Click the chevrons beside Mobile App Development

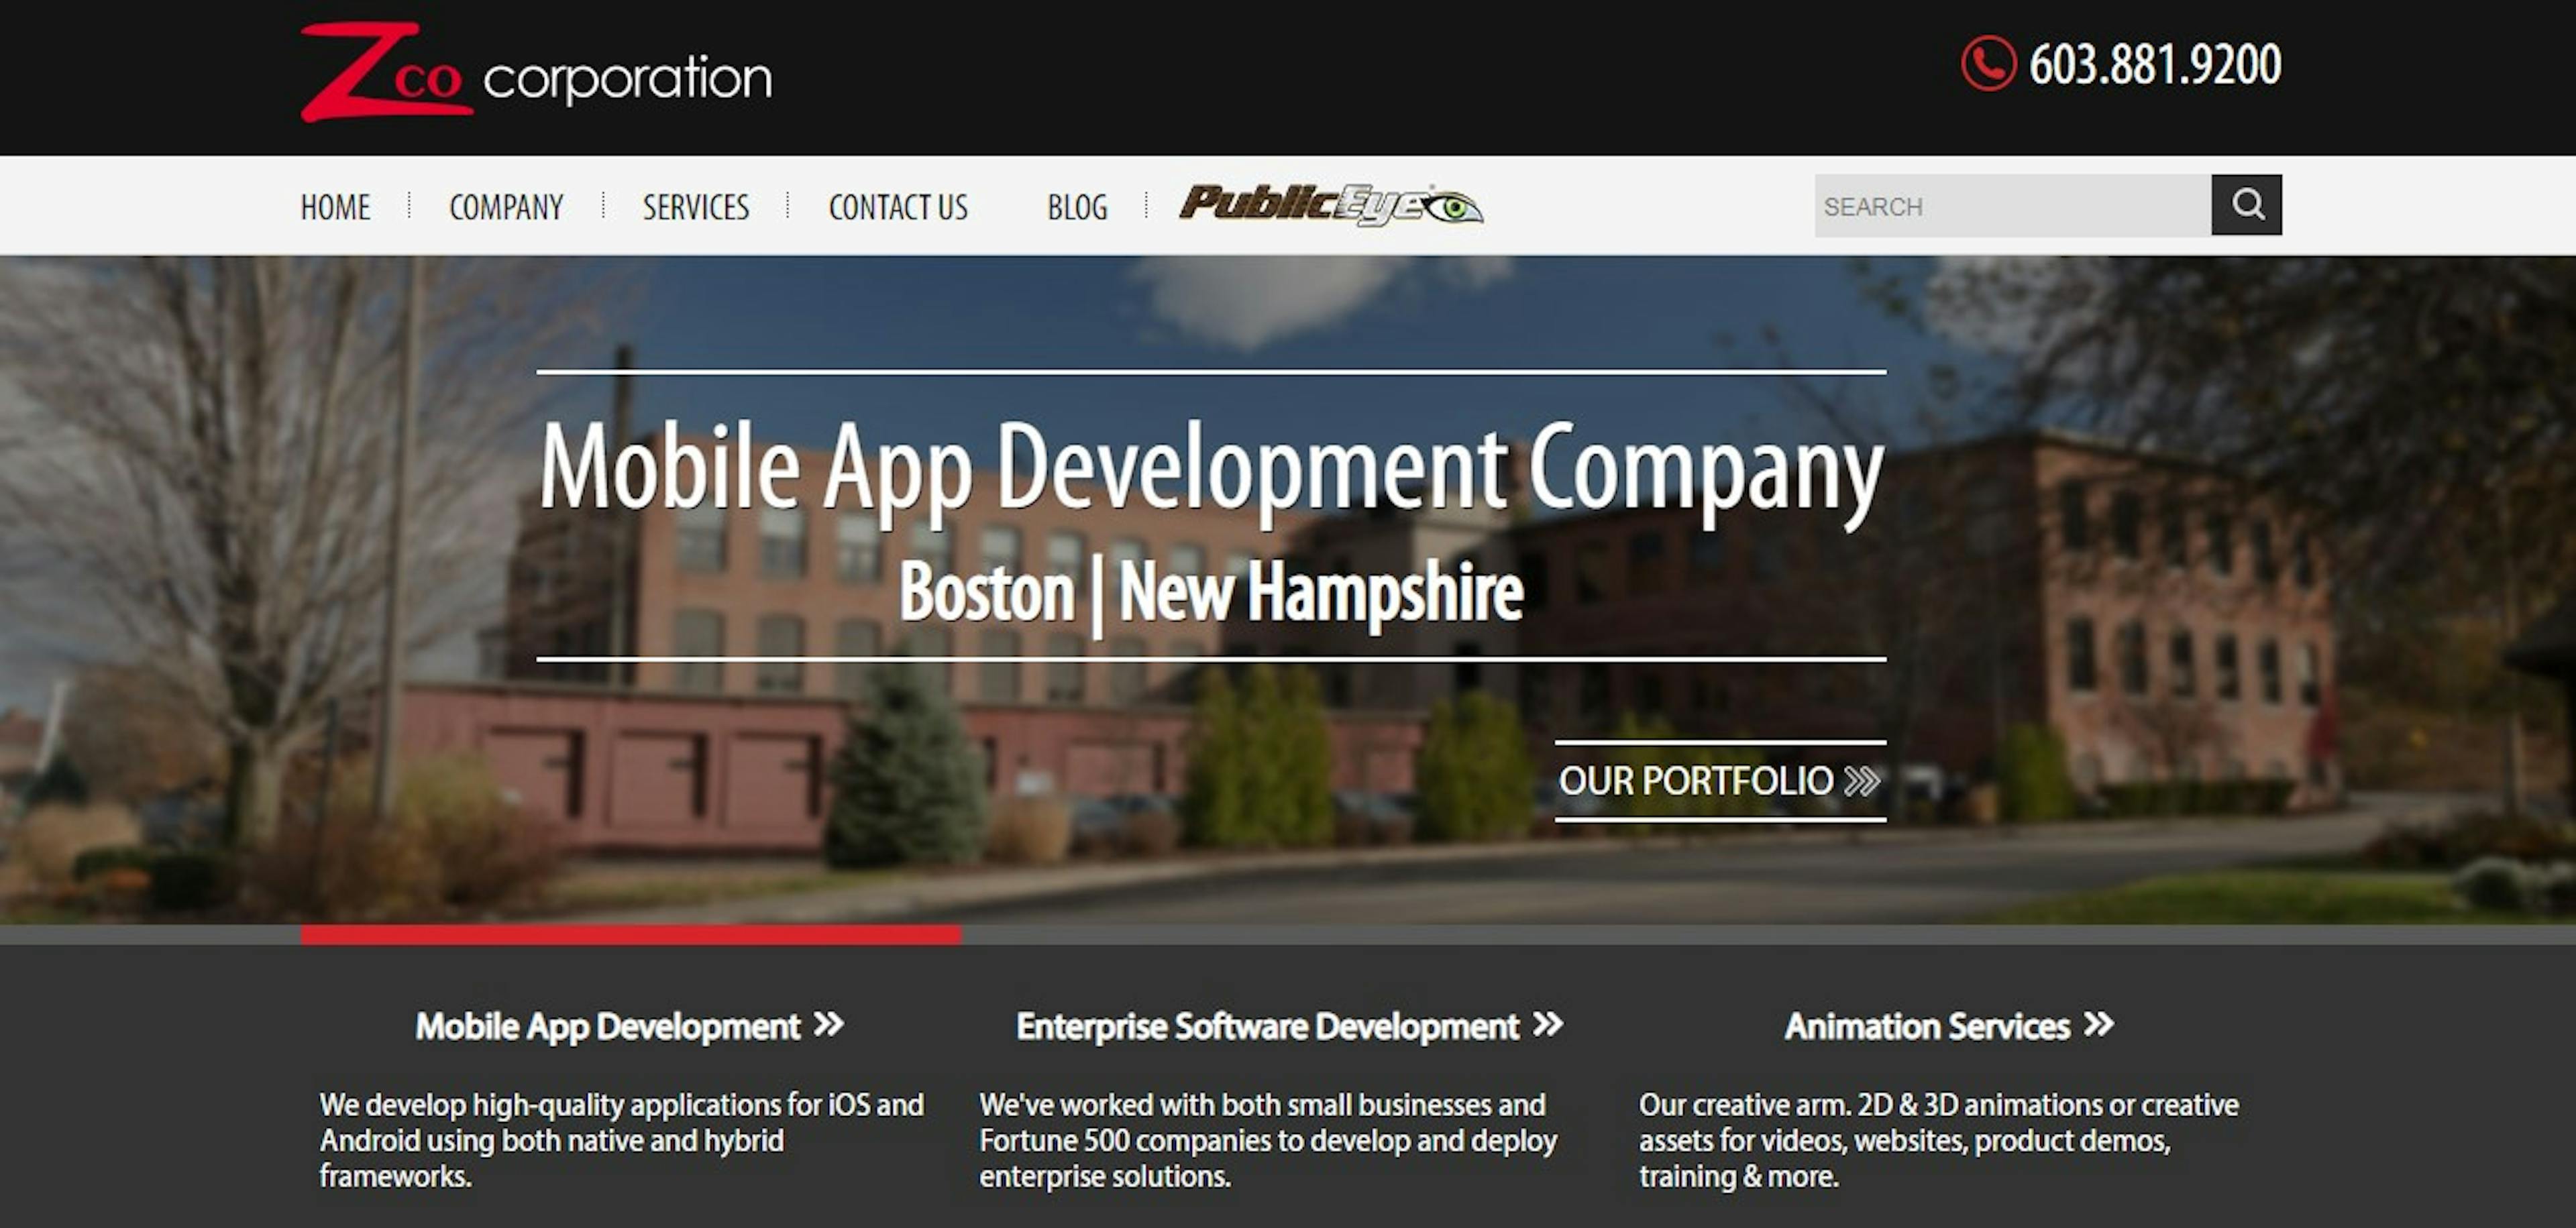coord(829,1024)
